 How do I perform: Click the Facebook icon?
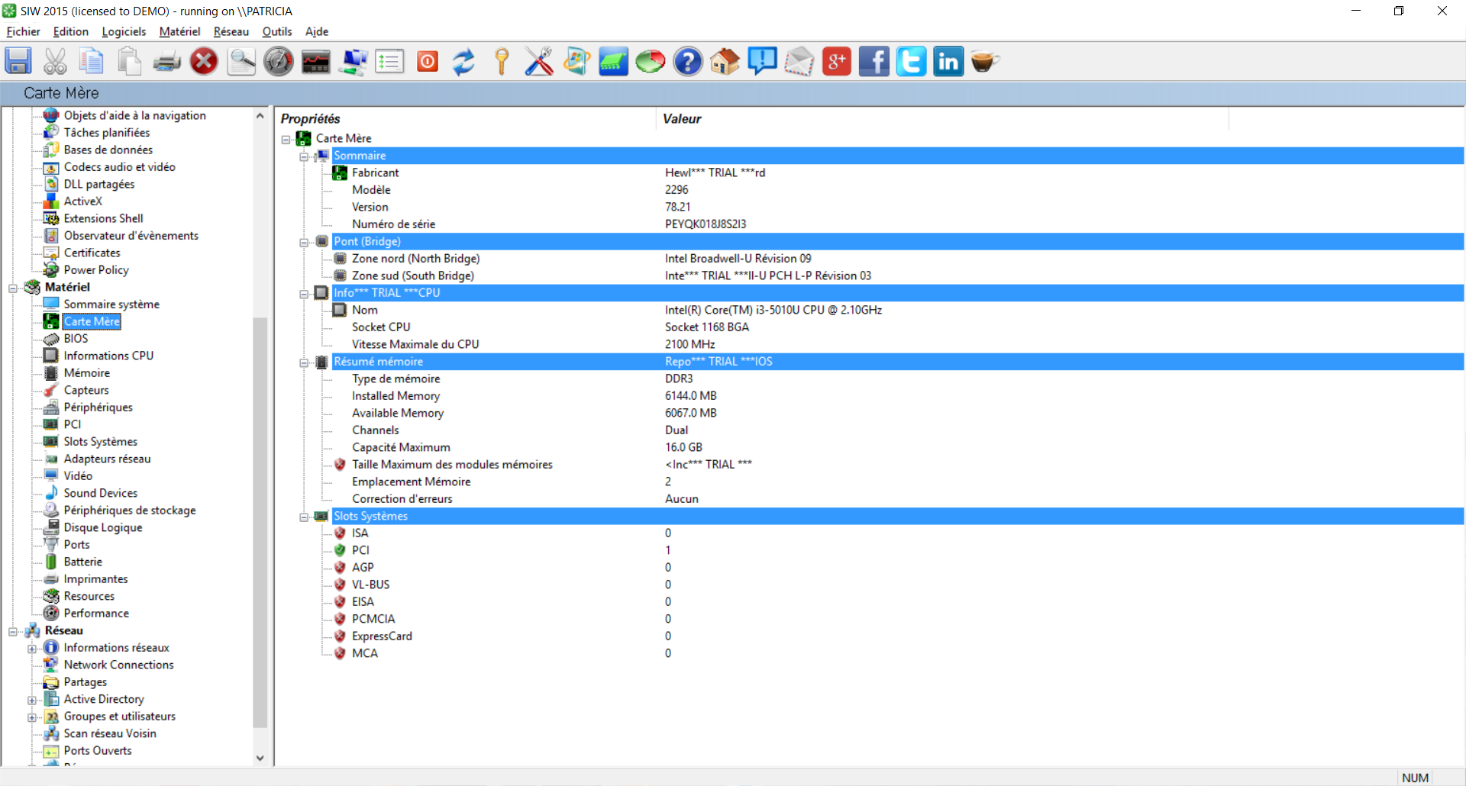pos(874,61)
